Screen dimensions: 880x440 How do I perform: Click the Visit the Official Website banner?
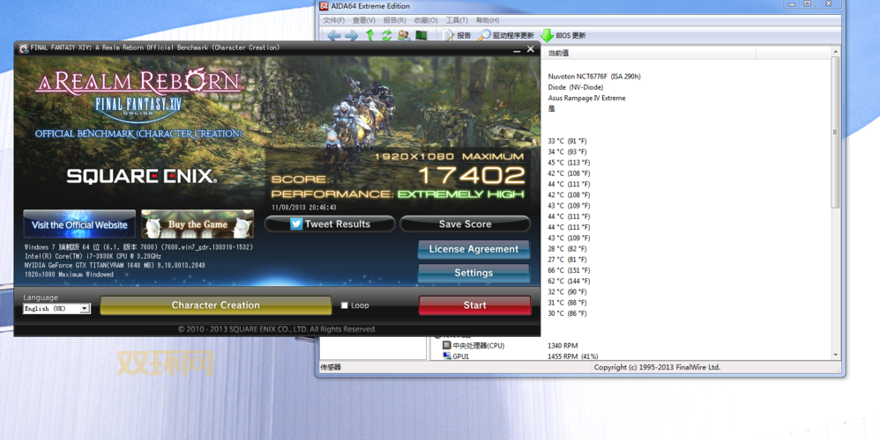tap(79, 224)
